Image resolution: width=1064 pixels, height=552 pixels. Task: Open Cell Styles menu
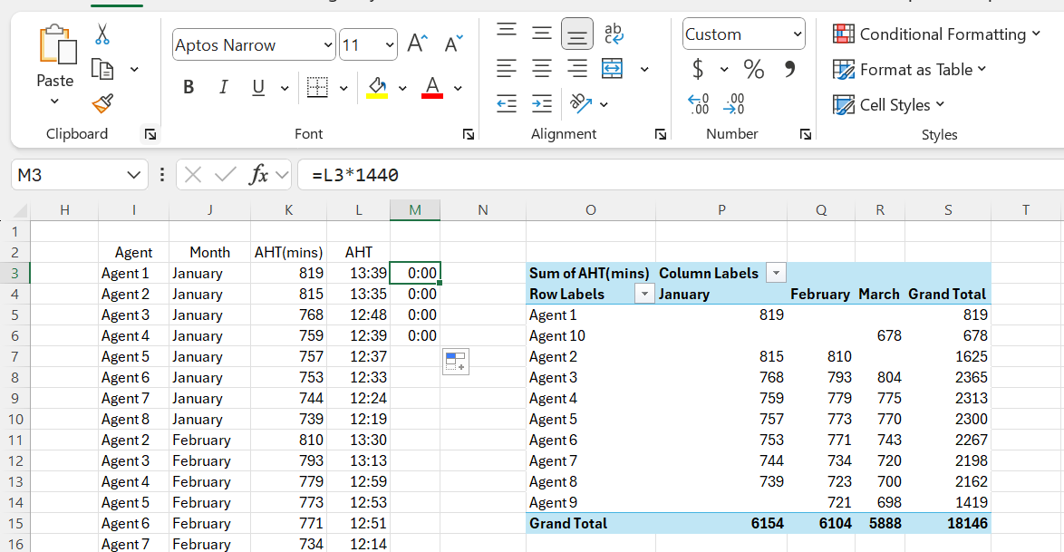[x=888, y=104]
